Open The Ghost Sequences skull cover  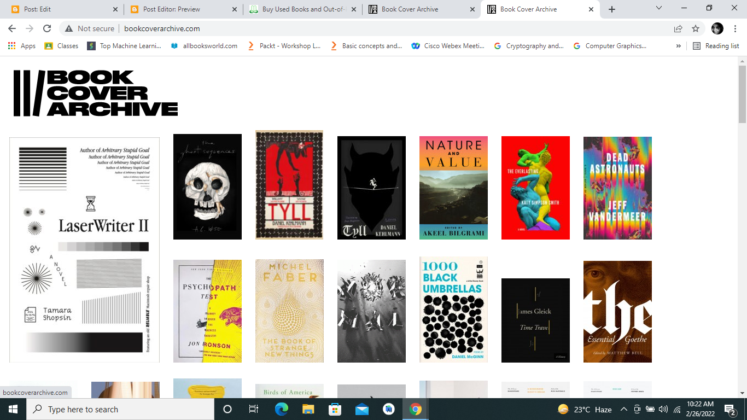[207, 186]
